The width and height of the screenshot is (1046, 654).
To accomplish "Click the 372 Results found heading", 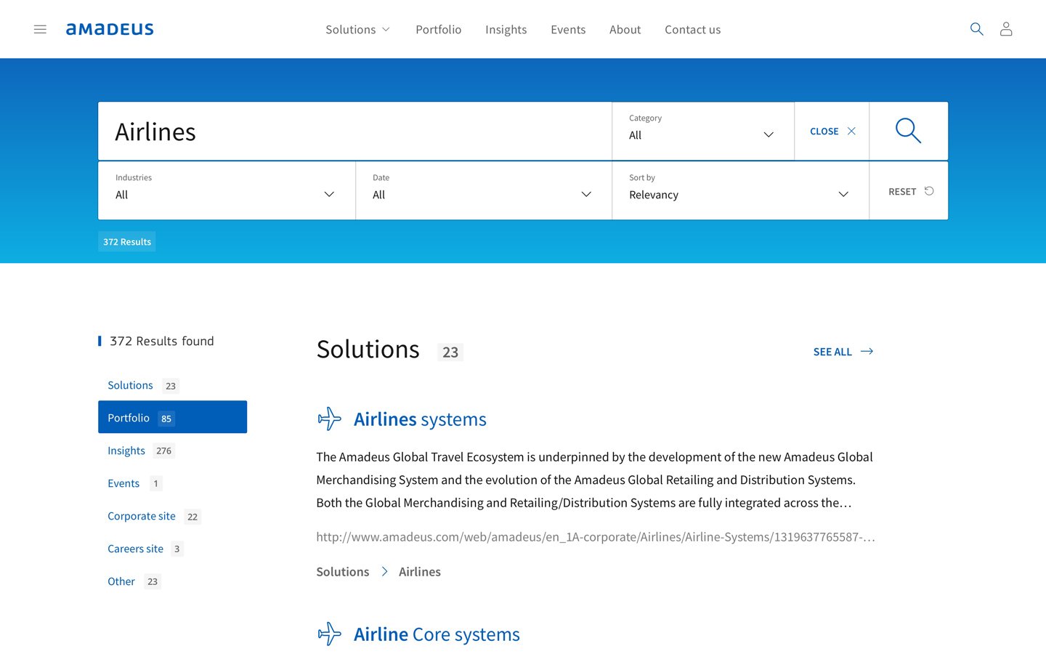I will [x=162, y=341].
